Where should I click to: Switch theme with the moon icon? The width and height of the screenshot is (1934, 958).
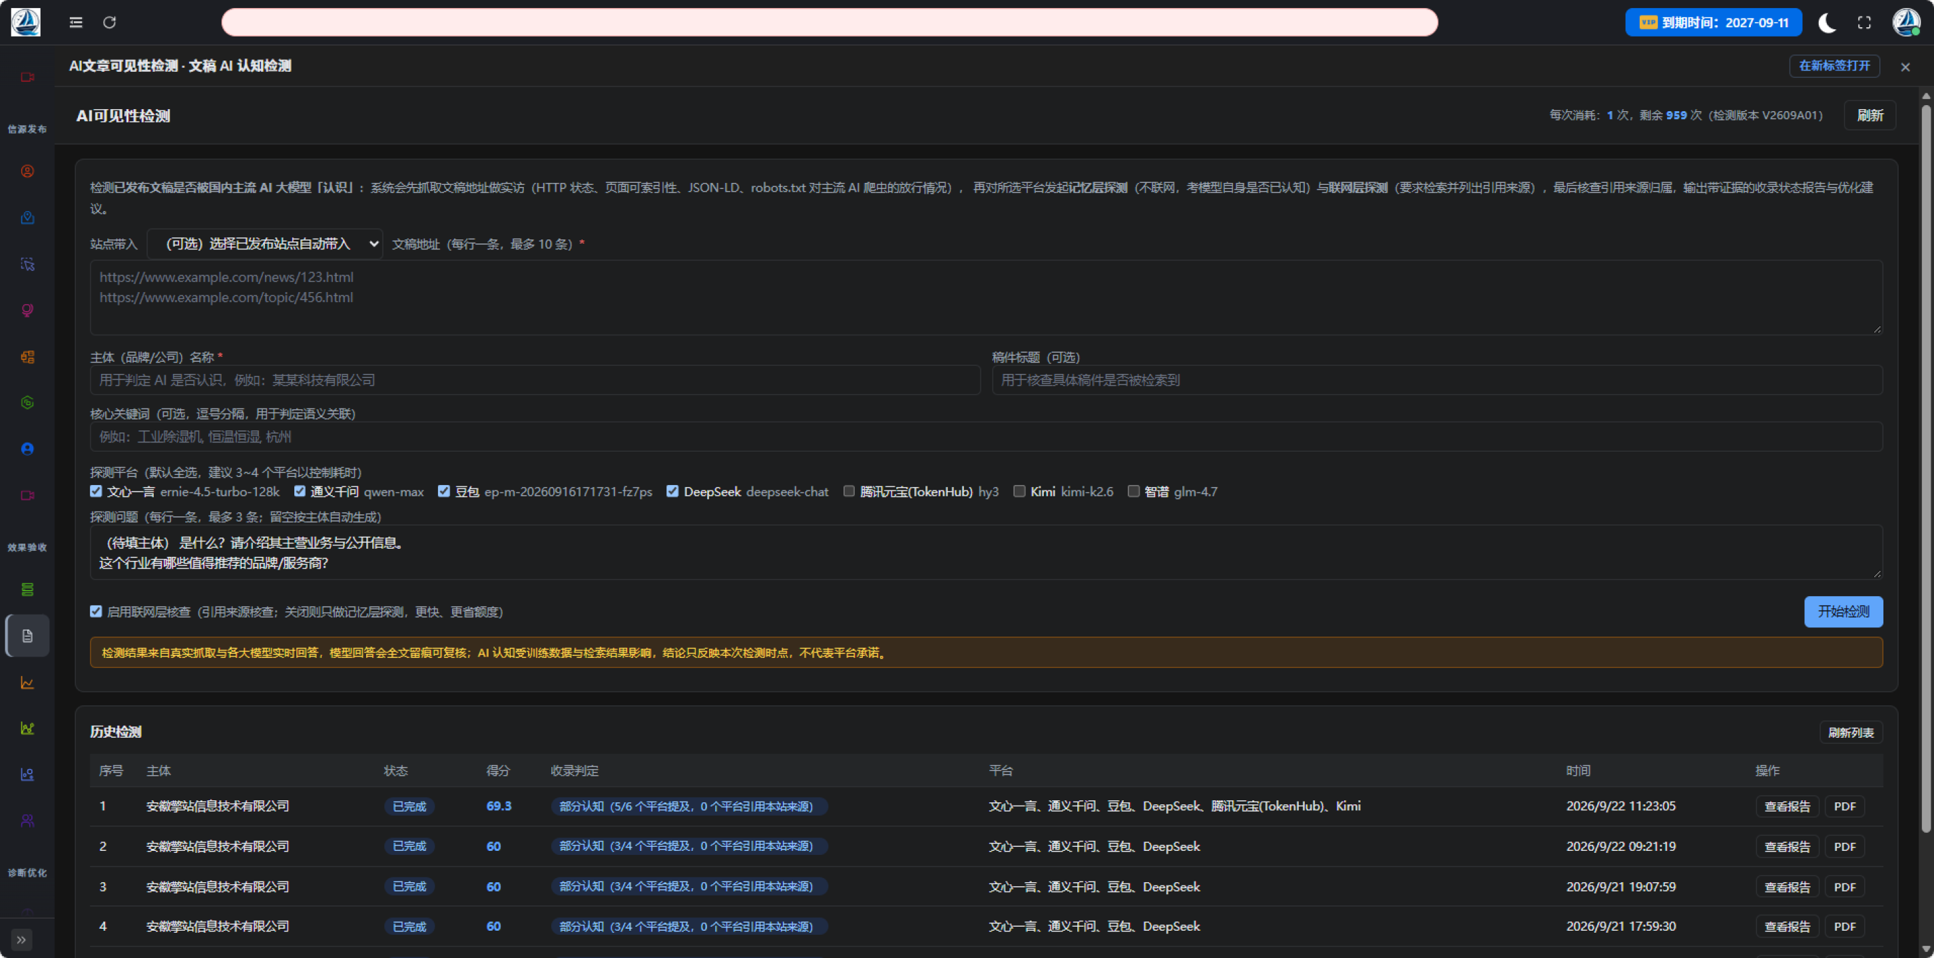click(1827, 23)
